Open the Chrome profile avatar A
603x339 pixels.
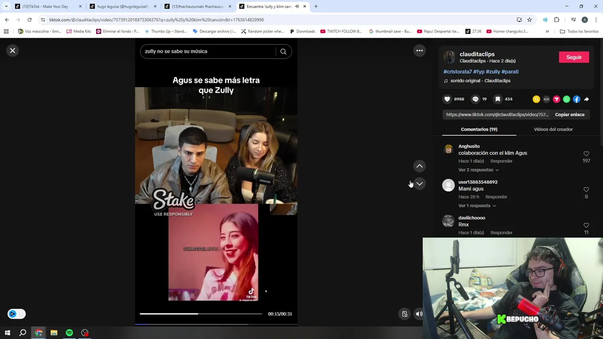coord(585,20)
